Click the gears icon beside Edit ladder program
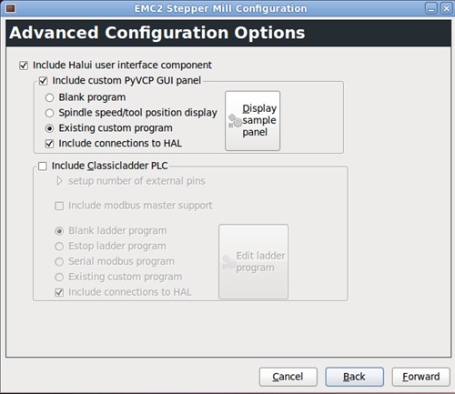Image resolution: width=455 pixels, height=394 pixels. 228,262
